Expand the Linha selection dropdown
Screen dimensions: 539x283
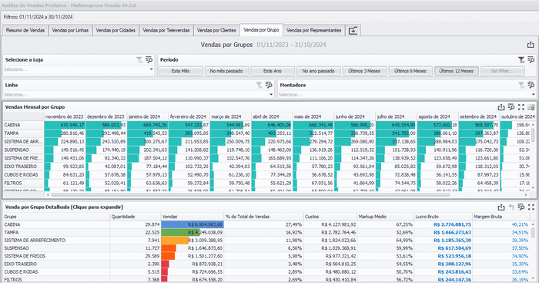[139, 95]
